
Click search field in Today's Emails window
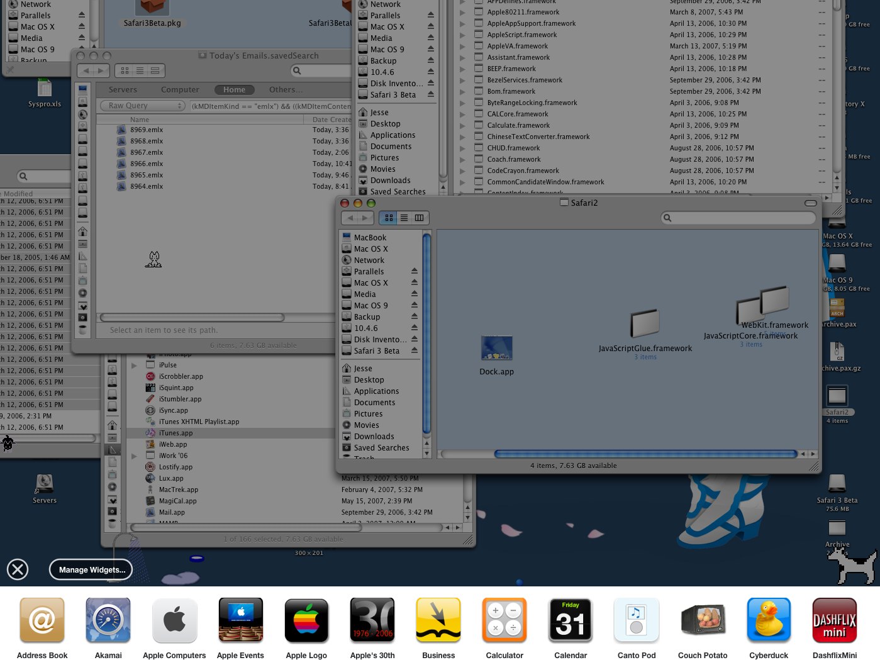(321, 70)
